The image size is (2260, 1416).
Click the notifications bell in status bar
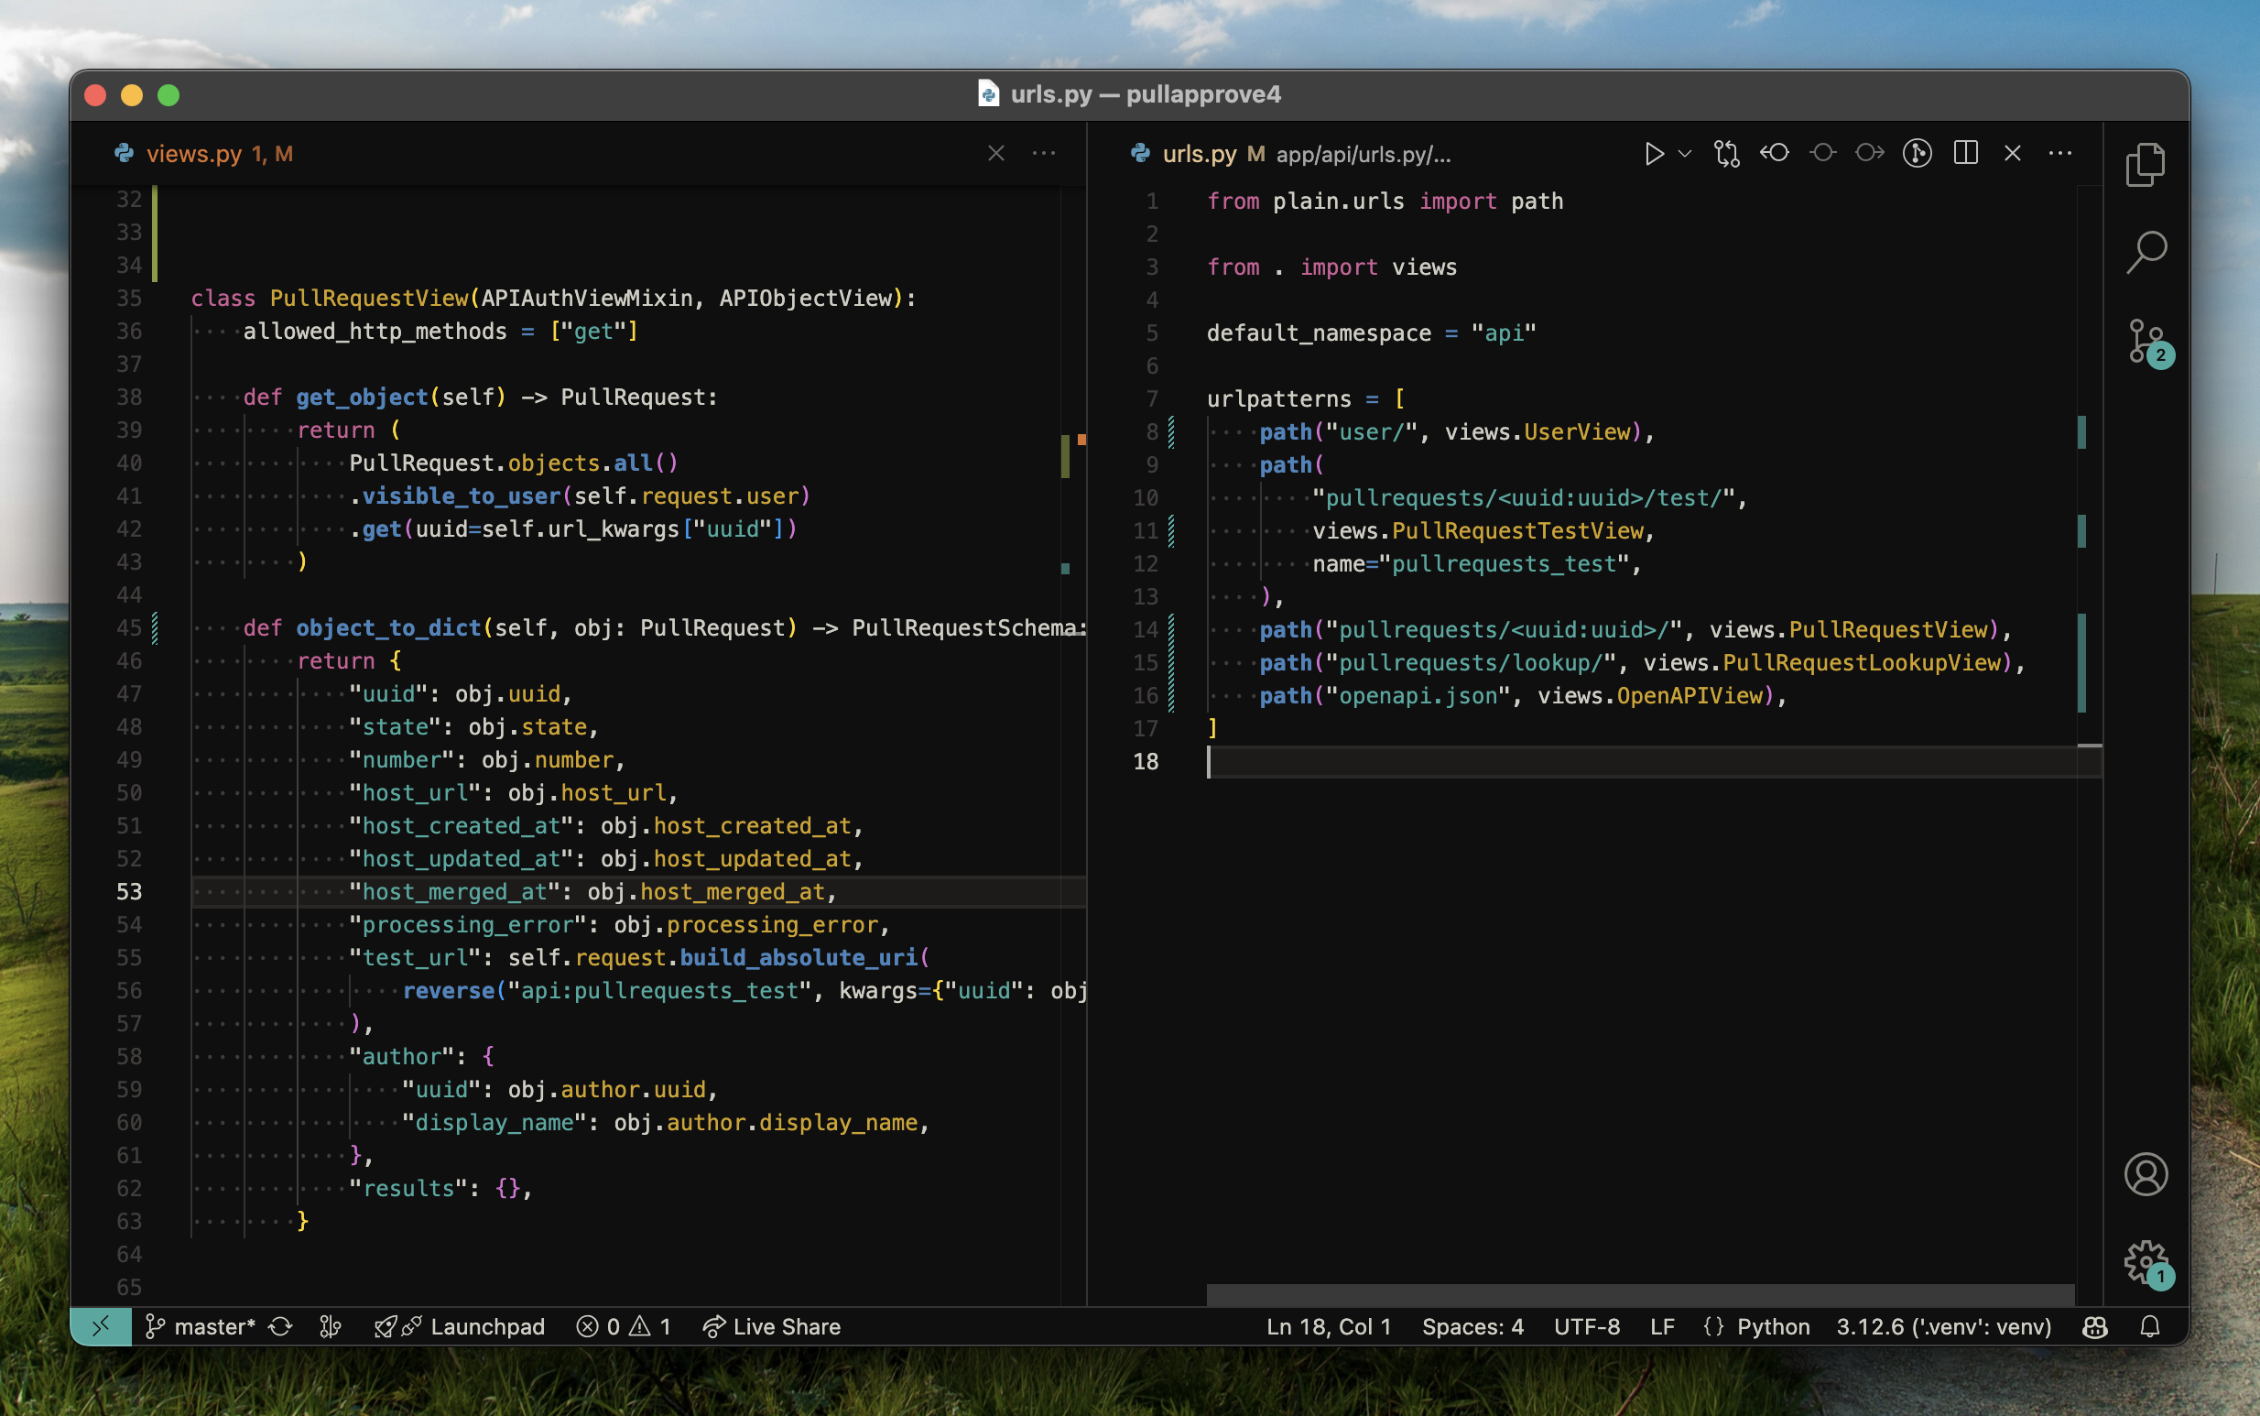click(2149, 1326)
